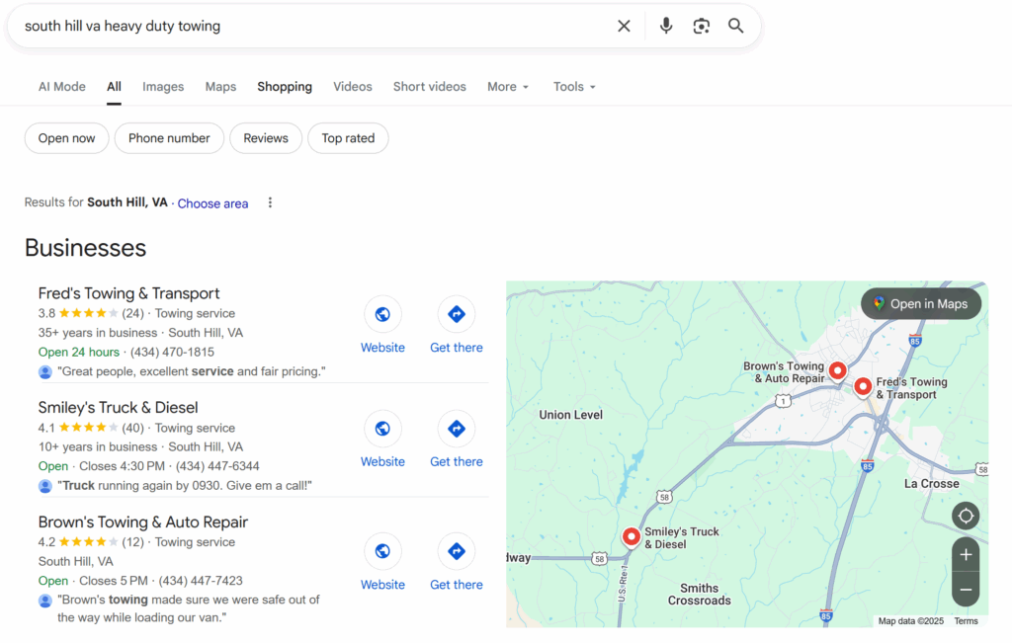Click Fred's Towing website globe icon
Screen dimensions: 1012x643
click(382, 314)
